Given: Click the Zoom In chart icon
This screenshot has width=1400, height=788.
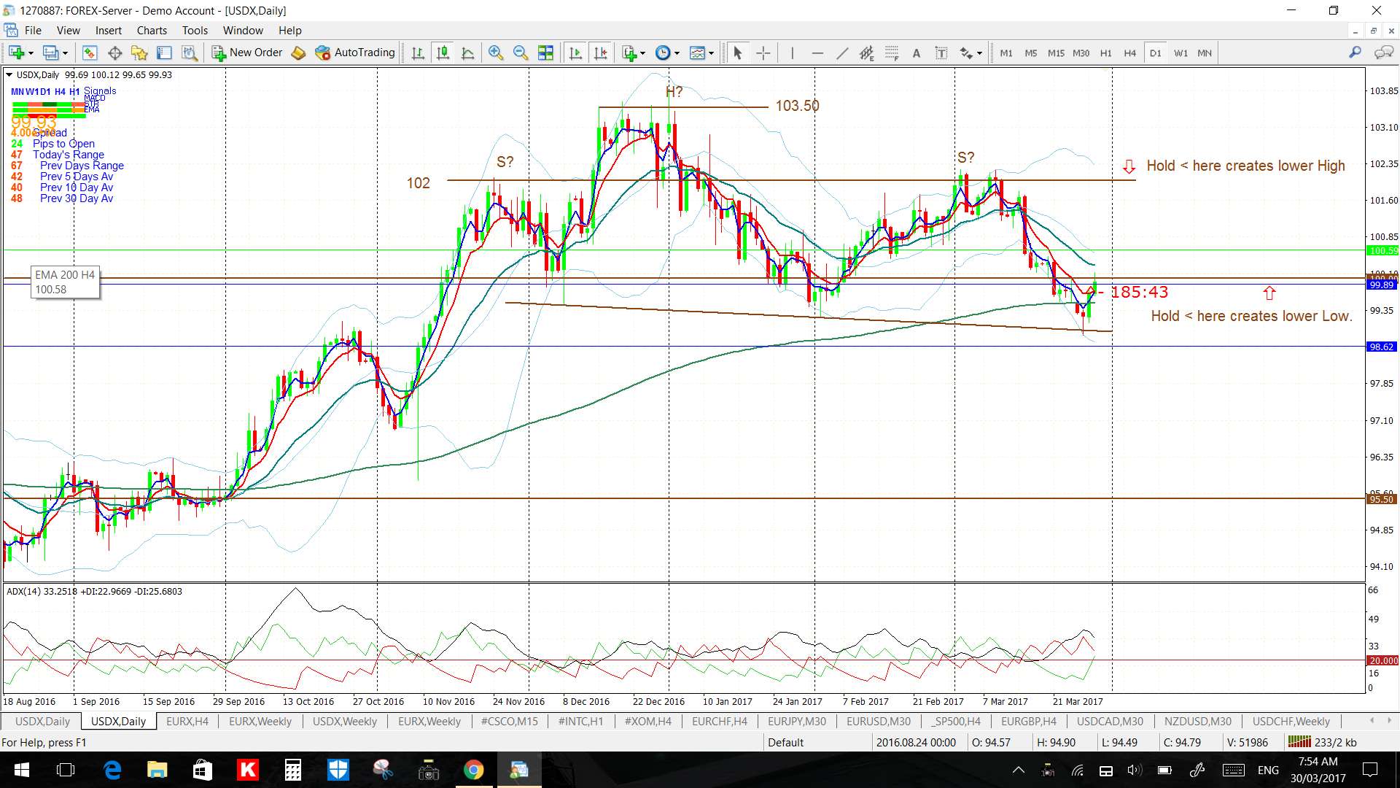Looking at the screenshot, I should click(496, 53).
